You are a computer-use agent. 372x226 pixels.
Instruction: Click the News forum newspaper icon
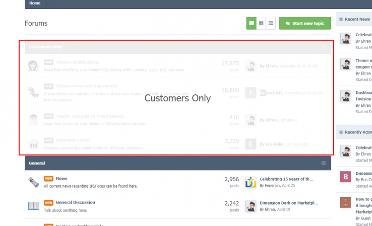34,182
